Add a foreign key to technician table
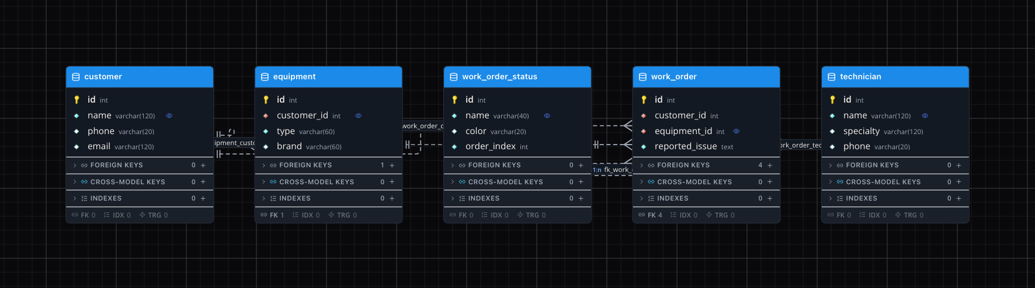The height and width of the screenshot is (288, 1035). (x=959, y=166)
